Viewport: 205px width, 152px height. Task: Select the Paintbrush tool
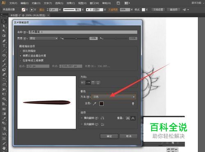[4, 60]
